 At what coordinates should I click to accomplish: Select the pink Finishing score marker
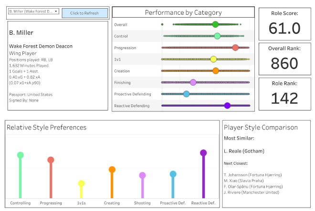pos(193,82)
